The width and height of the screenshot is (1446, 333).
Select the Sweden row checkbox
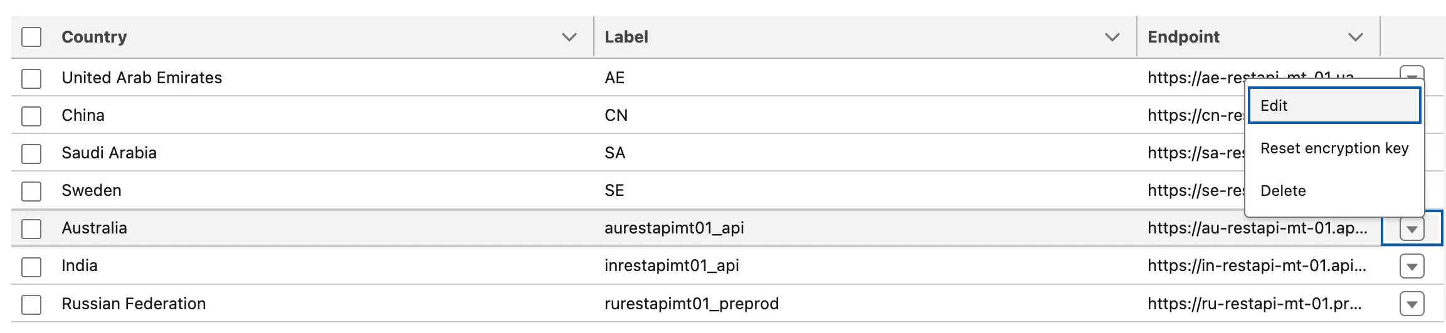(x=31, y=192)
